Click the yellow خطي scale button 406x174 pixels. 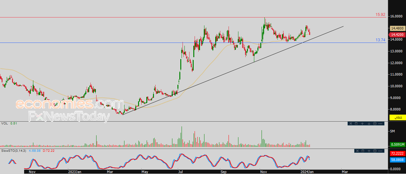point(398,117)
